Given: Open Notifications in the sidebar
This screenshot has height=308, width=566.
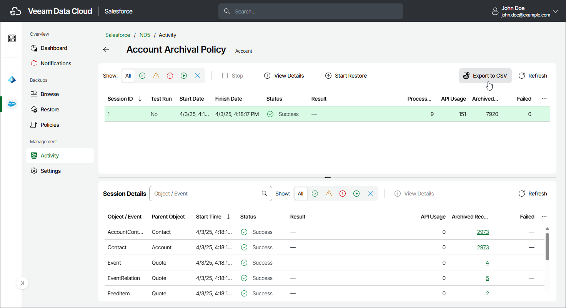Looking at the screenshot, I should 60,63.
